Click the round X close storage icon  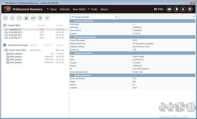[47, 18]
